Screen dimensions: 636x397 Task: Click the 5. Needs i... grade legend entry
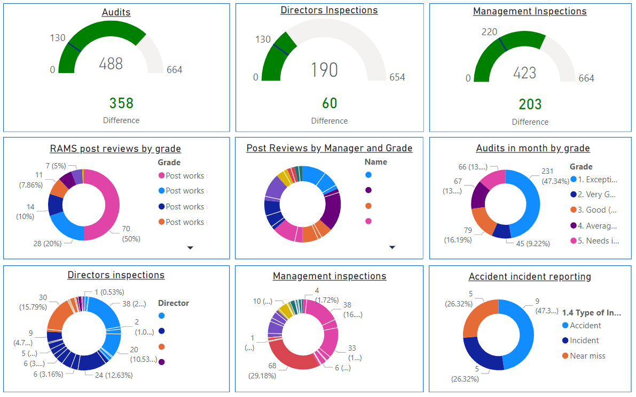595,241
